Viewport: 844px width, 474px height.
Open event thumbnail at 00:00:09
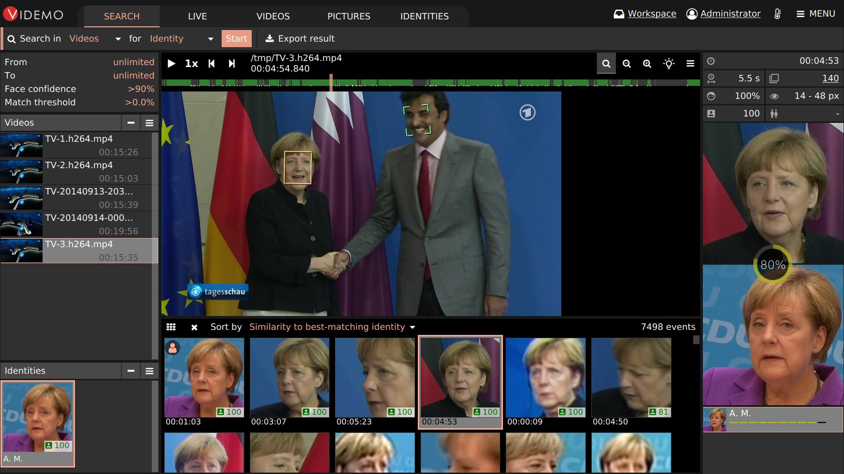[546, 382]
